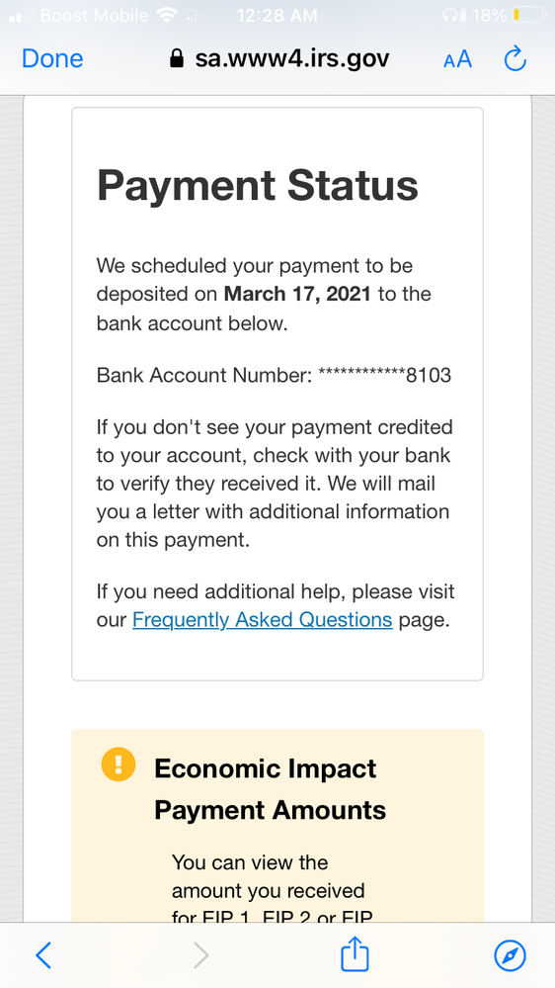Viewport: 555px width, 988px height.
Task: Tap the bank account number ending 8103
Action: (x=384, y=375)
